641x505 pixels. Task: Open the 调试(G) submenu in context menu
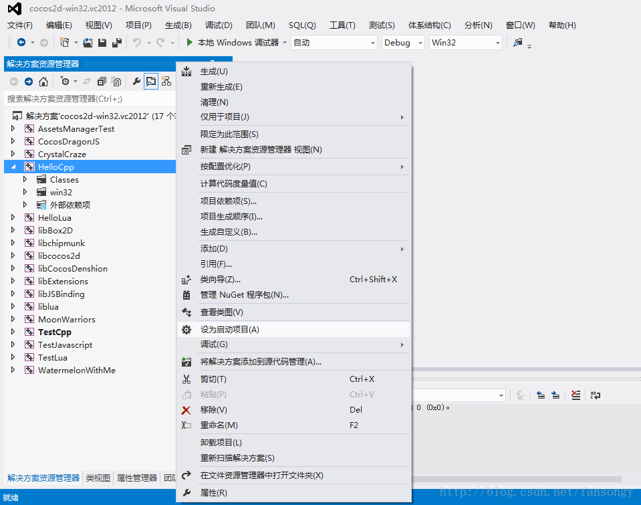click(294, 344)
